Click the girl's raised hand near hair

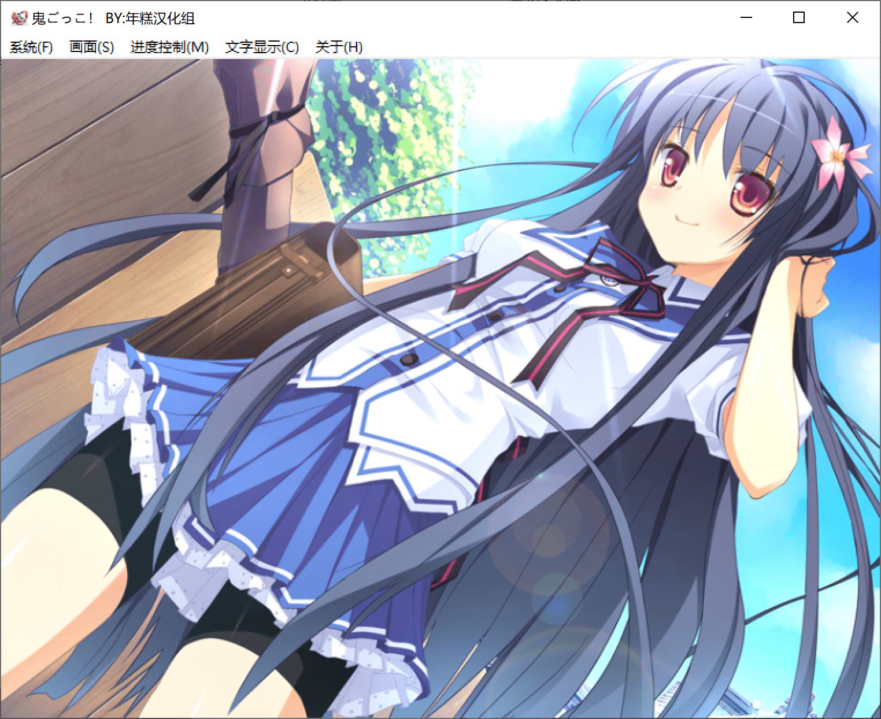815,283
